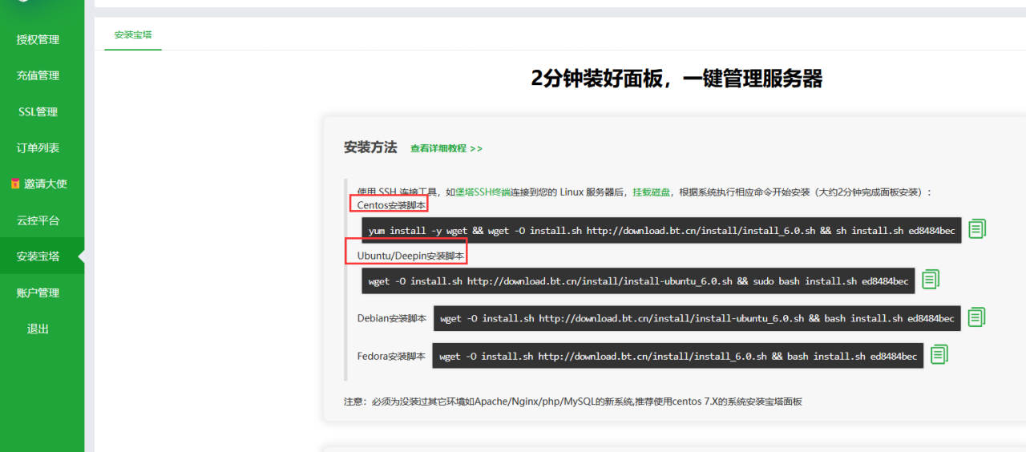Follow the 堡塔SSH终端 link
Screen dimensions: 1026x452
[483, 192]
